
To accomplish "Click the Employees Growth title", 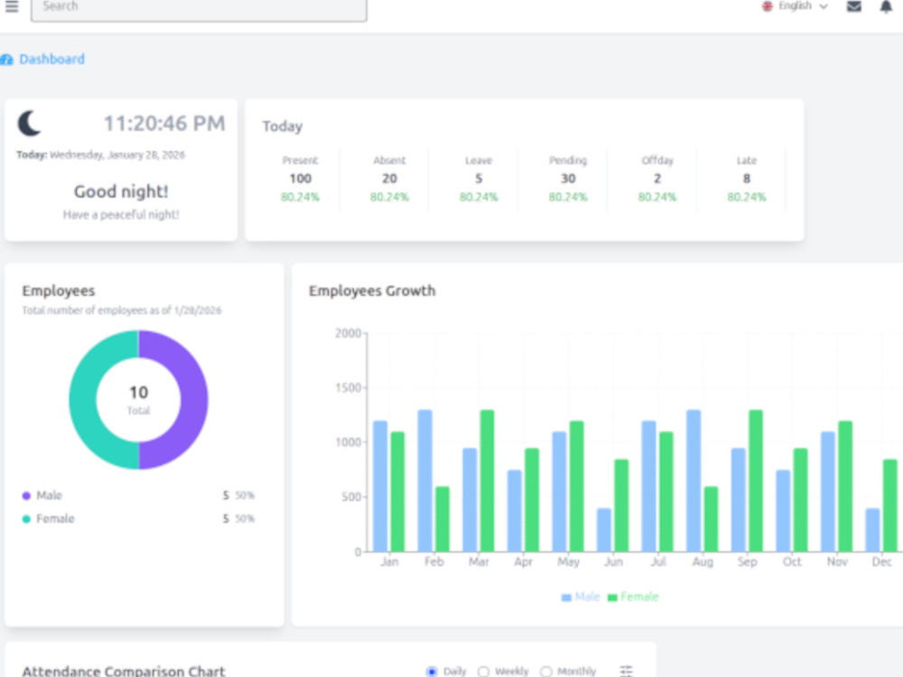I will (x=372, y=291).
